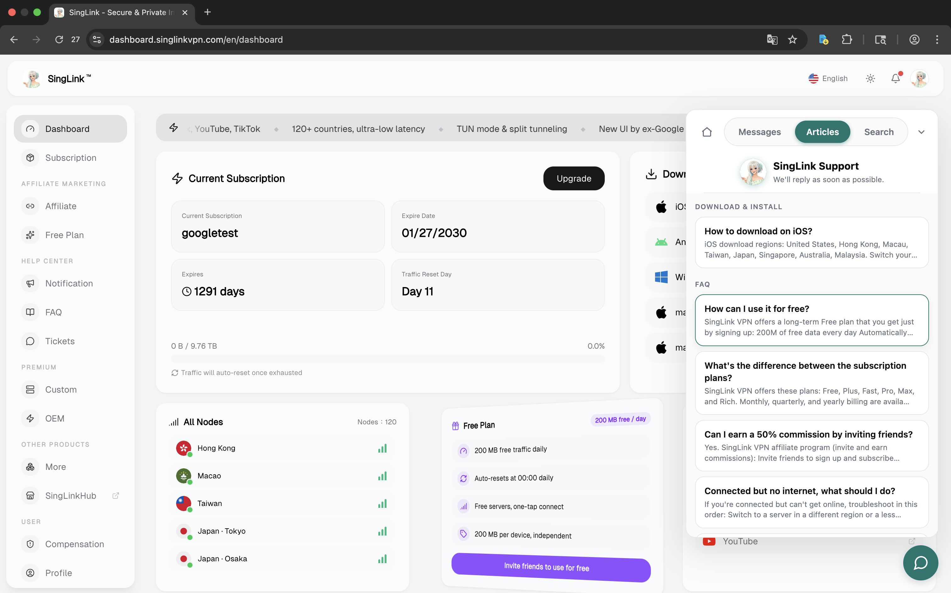
Task: Open article How to download on iOS
Action: [812, 242]
